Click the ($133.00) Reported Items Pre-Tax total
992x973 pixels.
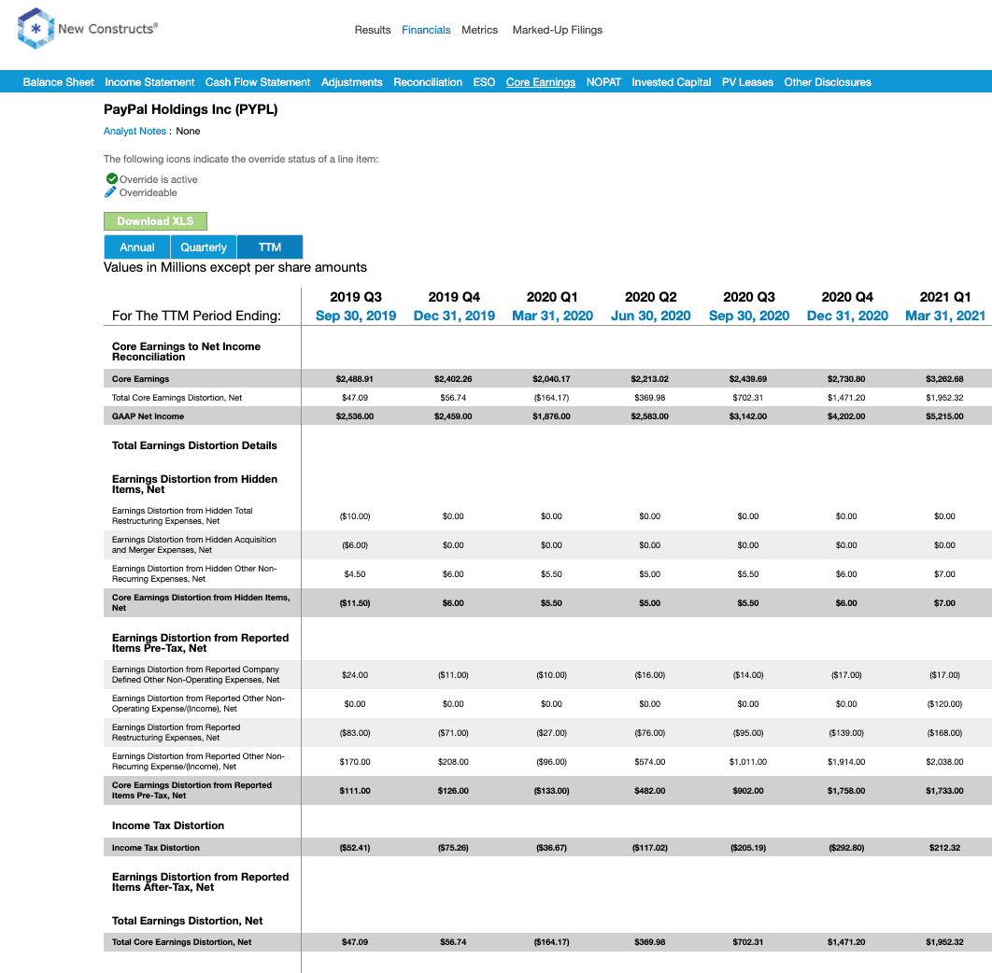pos(552,791)
